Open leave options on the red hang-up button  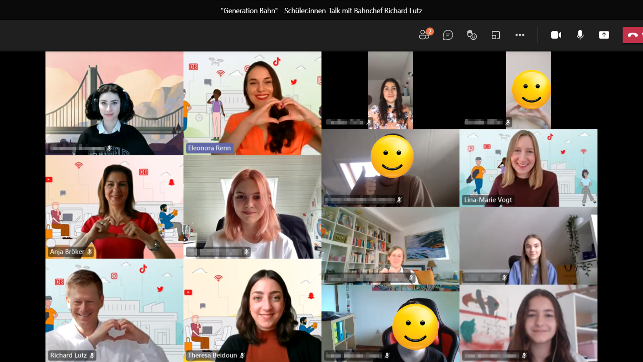(x=642, y=35)
